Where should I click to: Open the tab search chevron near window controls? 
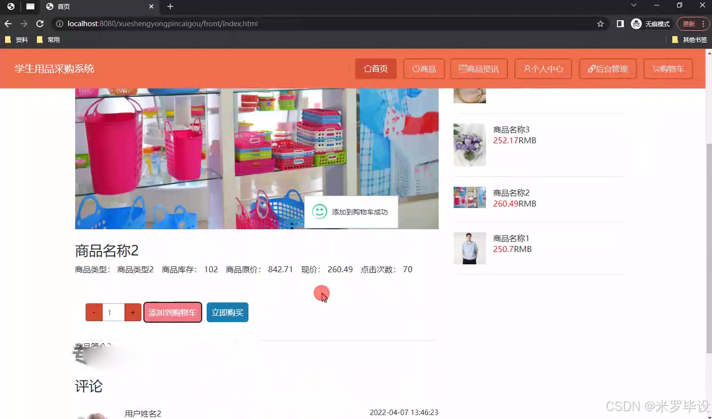coord(633,6)
